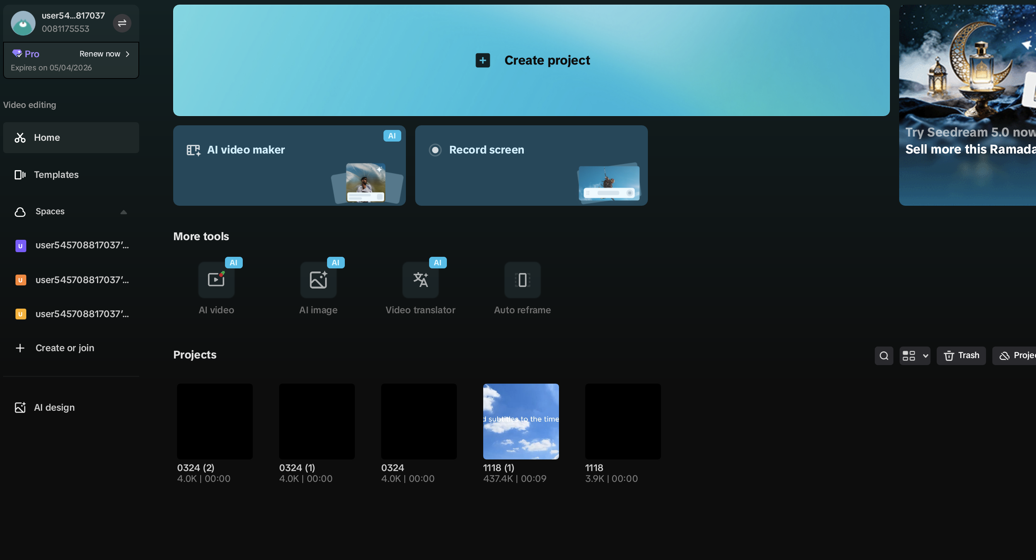The width and height of the screenshot is (1036, 560).
Task: Switch to the Templates section
Action: click(56, 174)
